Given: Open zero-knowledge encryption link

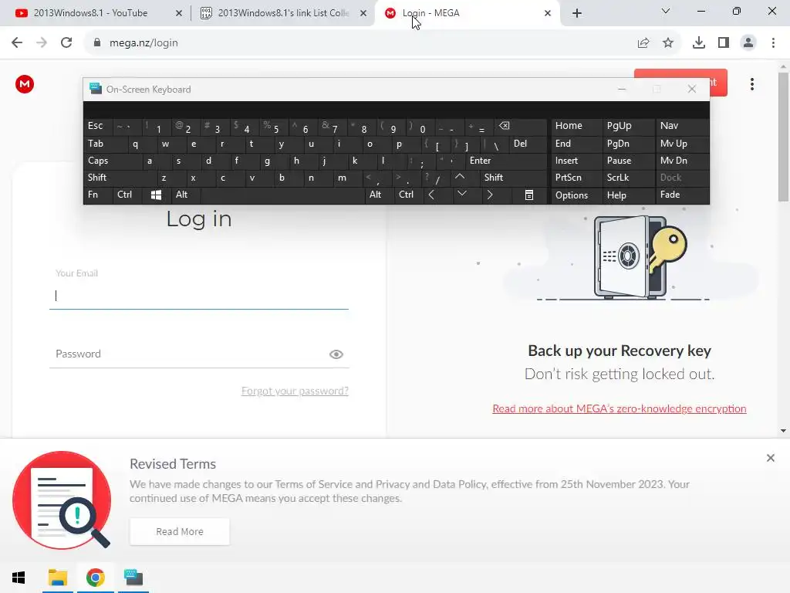Looking at the screenshot, I should [x=620, y=409].
